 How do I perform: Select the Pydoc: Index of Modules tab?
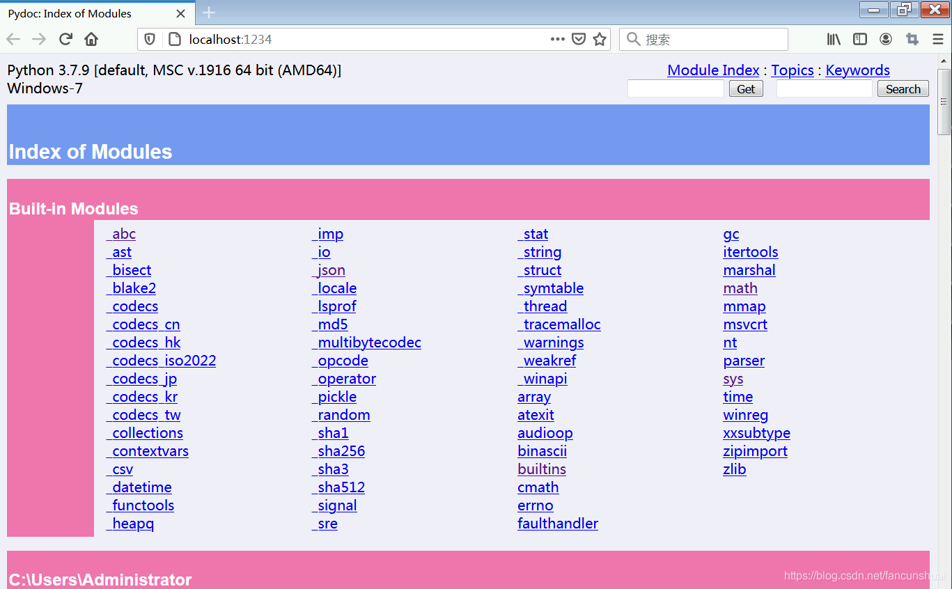(97, 13)
